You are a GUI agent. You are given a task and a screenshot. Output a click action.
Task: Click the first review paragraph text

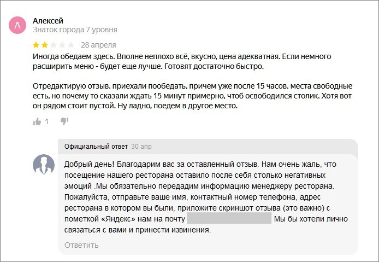click(x=182, y=61)
